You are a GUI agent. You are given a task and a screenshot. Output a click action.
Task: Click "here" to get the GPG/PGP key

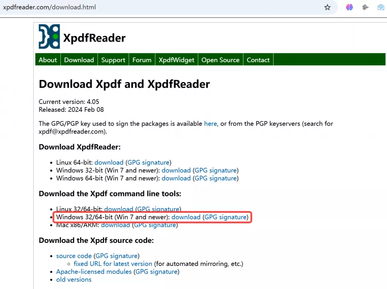click(211, 124)
